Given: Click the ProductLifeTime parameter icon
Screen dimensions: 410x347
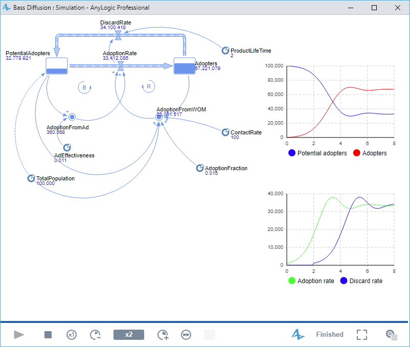Looking at the screenshot, I should pos(225,51).
